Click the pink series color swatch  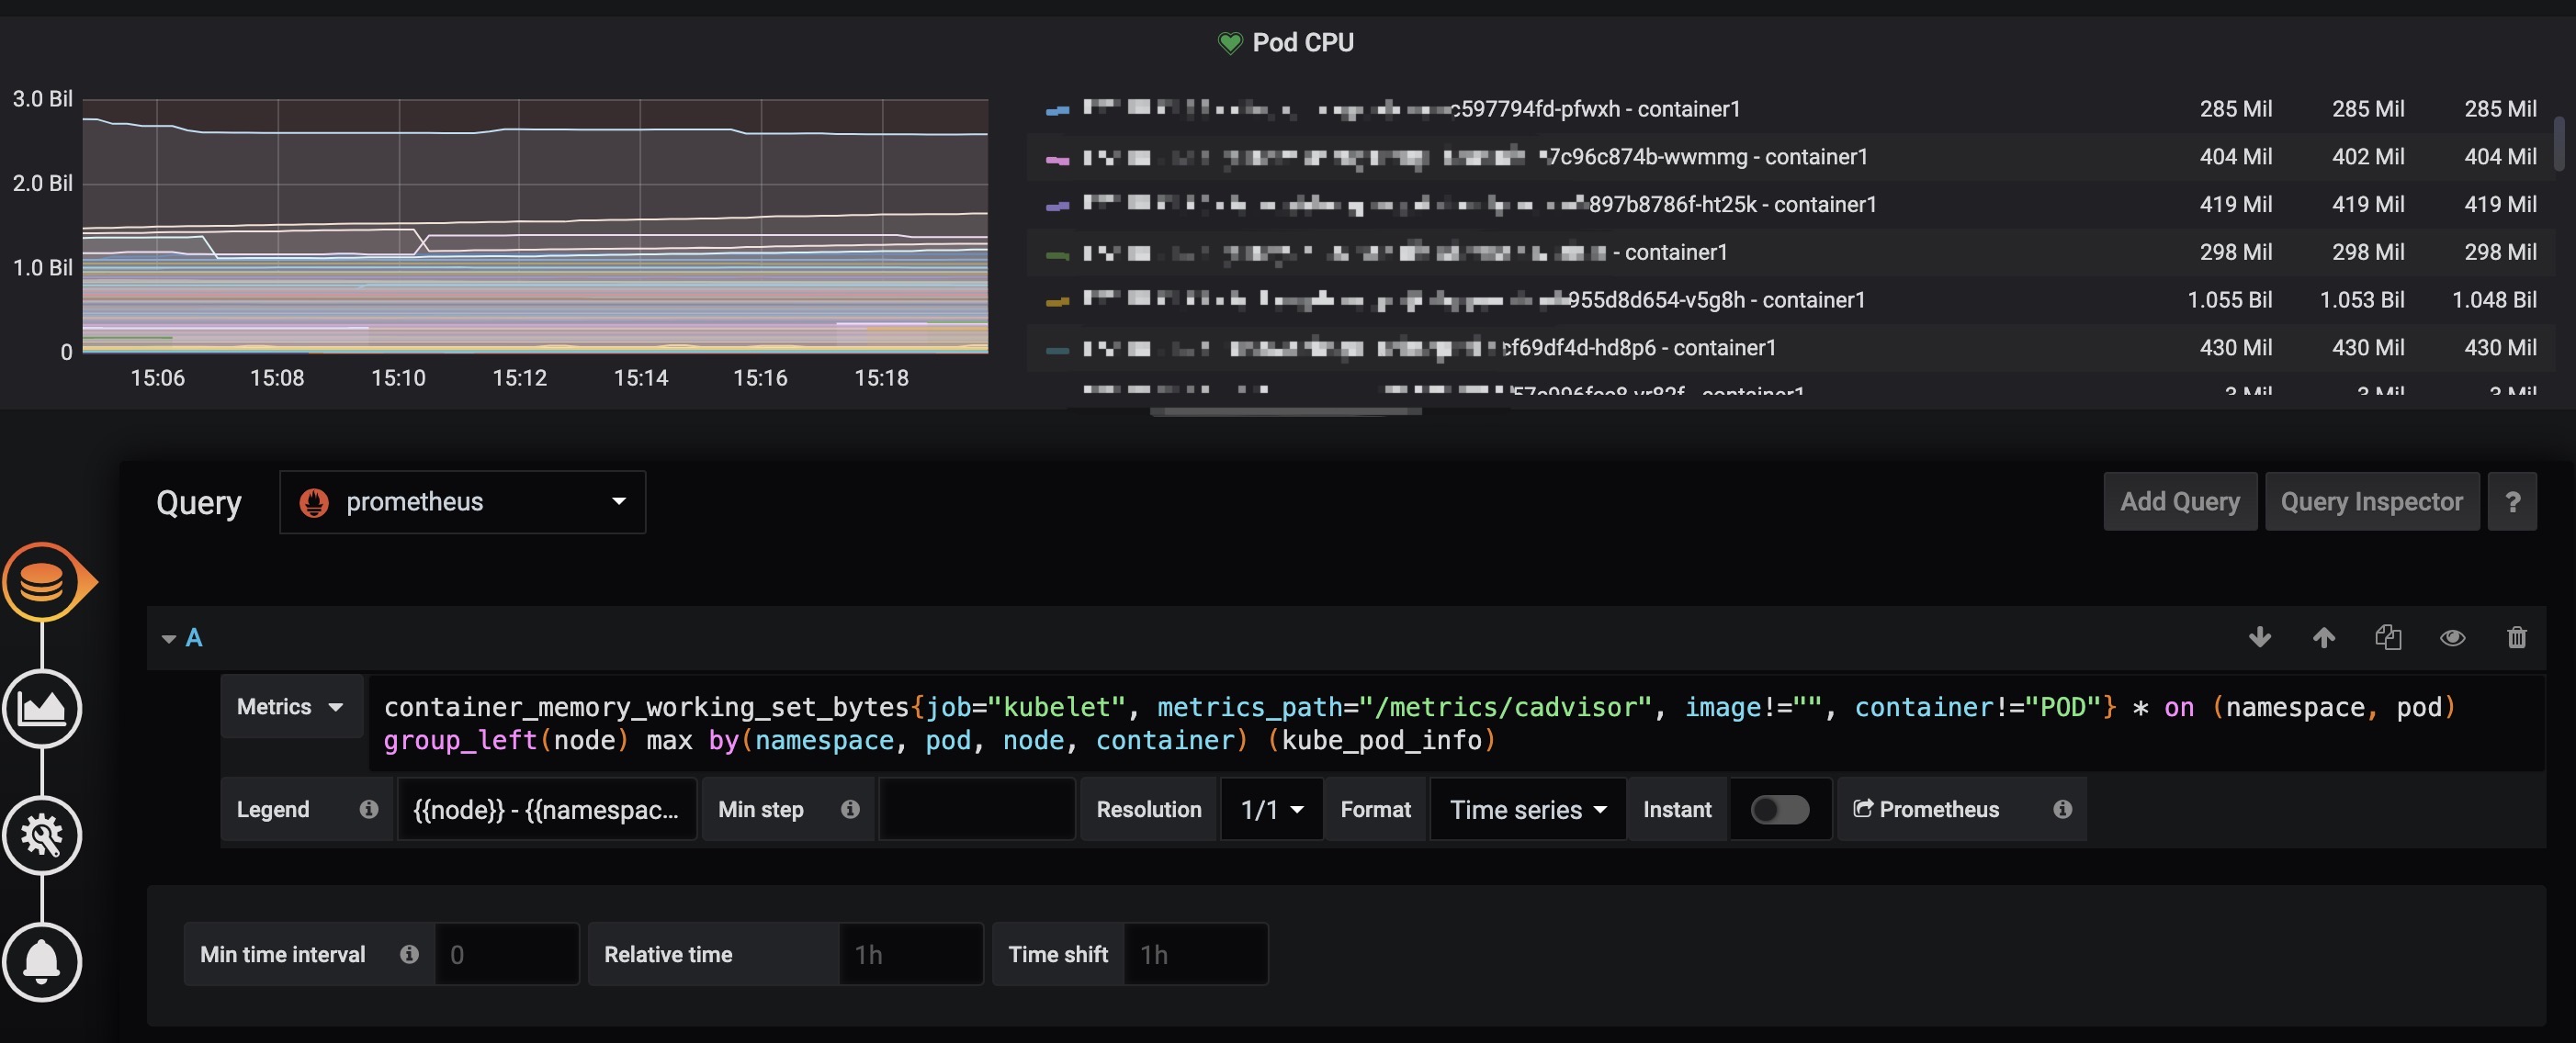(1057, 158)
